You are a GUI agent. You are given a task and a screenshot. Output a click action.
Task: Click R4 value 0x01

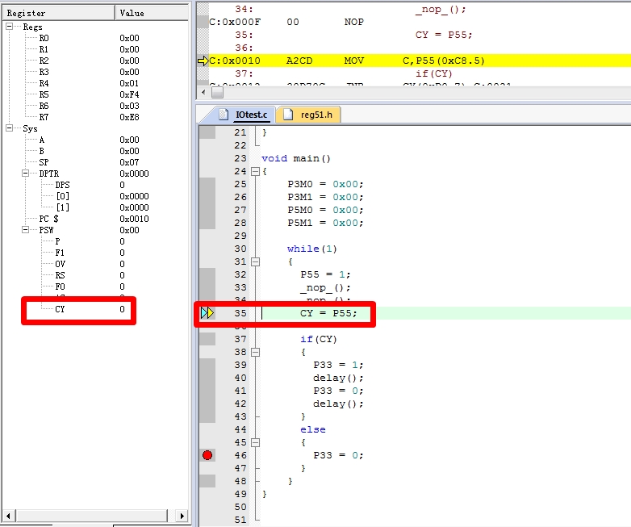[129, 83]
